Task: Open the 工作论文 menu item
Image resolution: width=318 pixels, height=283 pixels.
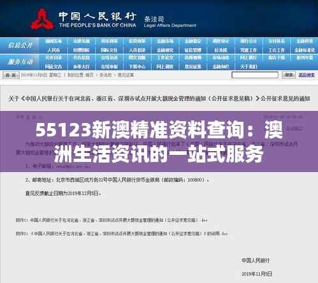Action: click(165, 57)
